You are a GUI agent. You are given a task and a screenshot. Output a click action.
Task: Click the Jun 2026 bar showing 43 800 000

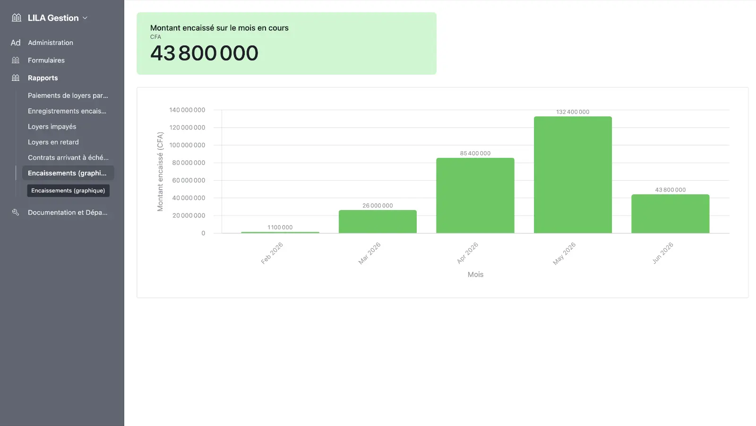(670, 214)
